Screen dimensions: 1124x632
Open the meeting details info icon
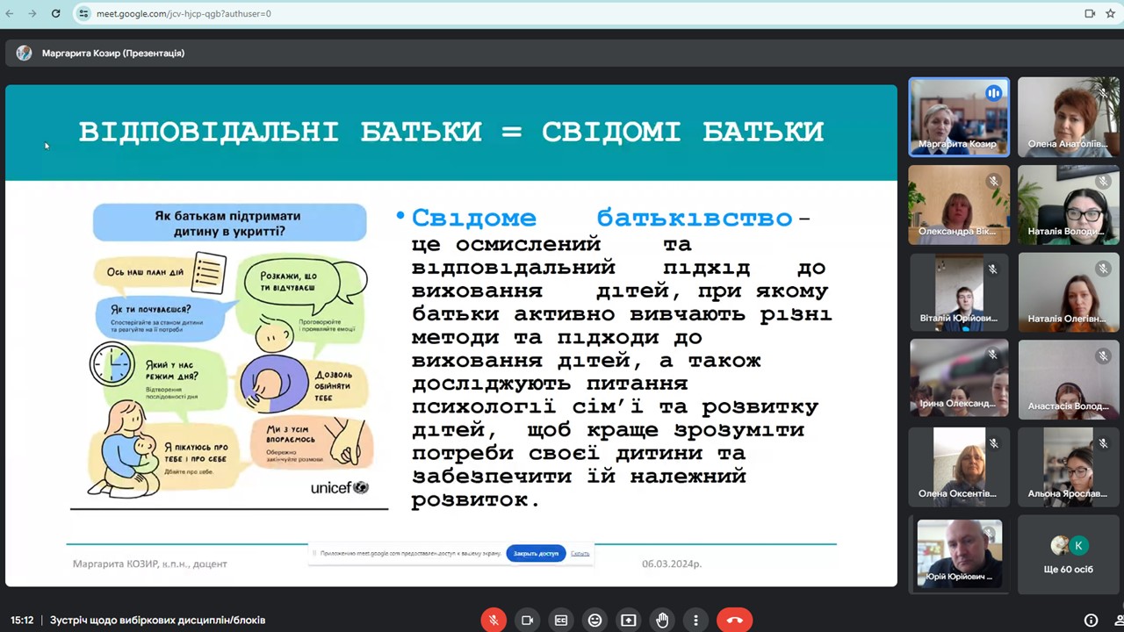tap(1091, 621)
